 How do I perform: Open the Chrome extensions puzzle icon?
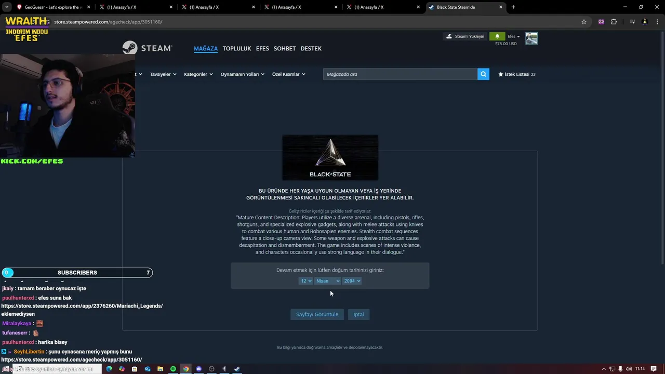coord(614,22)
